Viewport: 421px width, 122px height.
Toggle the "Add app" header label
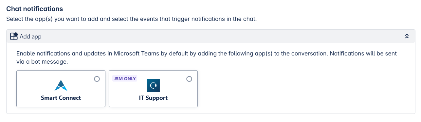[x=30, y=37]
